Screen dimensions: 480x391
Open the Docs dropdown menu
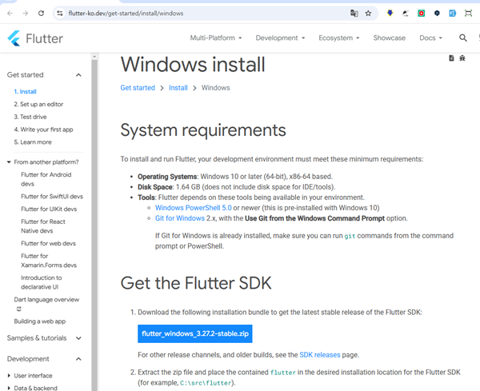coord(430,38)
